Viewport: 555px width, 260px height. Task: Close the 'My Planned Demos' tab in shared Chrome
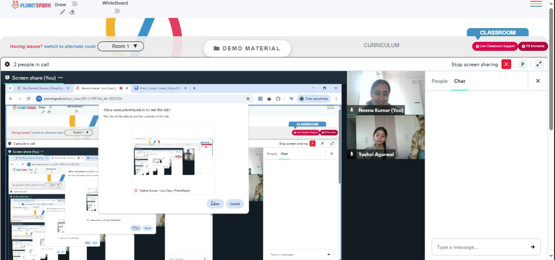(x=69, y=88)
